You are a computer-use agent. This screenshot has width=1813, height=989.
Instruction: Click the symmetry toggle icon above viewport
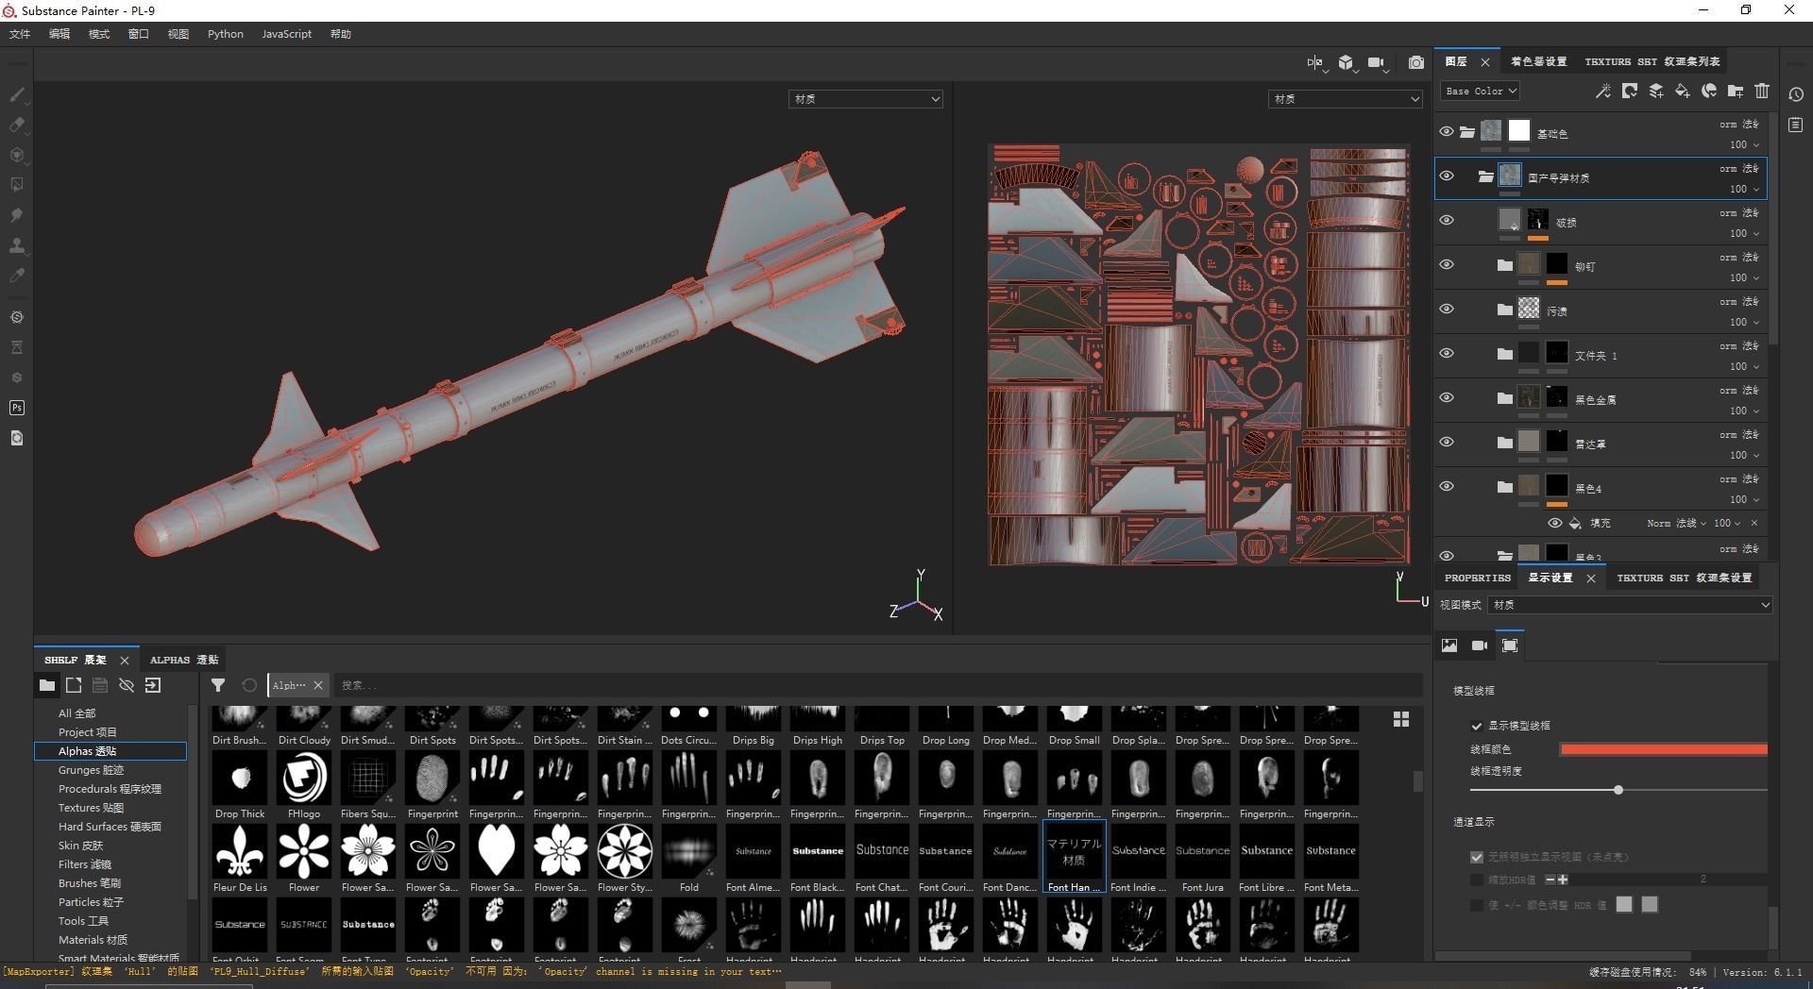click(x=1315, y=62)
